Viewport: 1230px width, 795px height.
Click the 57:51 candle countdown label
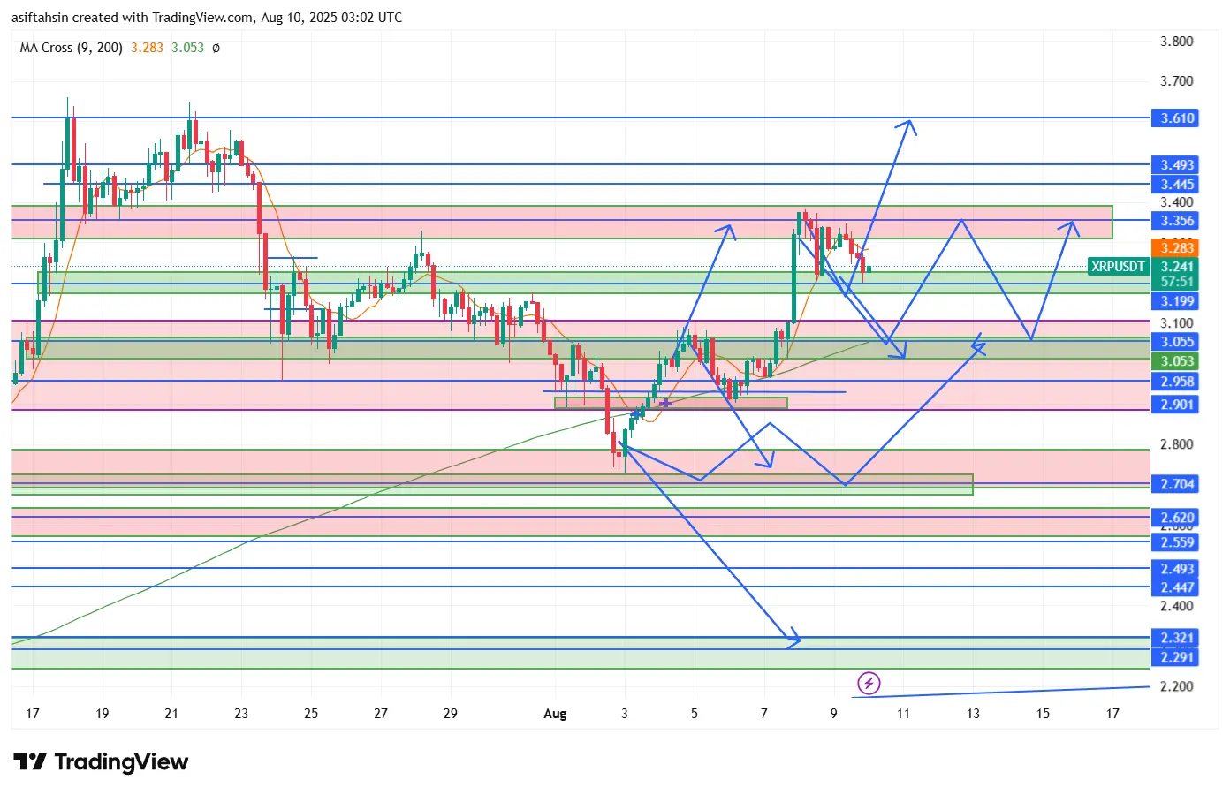[x=1177, y=282]
